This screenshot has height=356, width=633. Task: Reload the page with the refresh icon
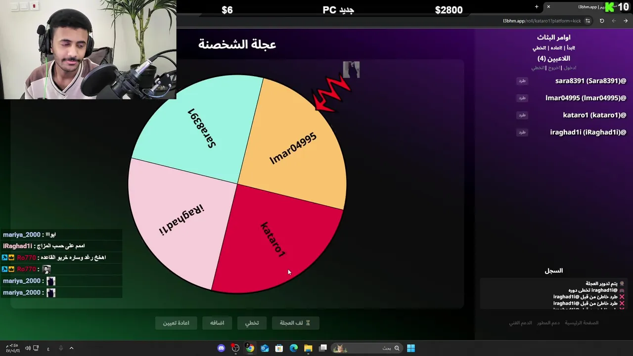(602, 21)
